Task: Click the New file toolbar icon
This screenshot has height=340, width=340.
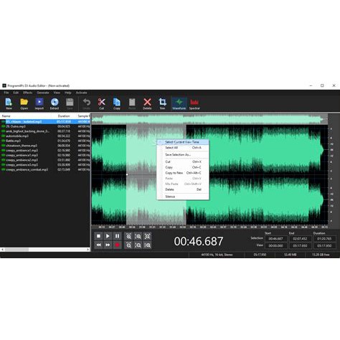Action: (x=9, y=103)
